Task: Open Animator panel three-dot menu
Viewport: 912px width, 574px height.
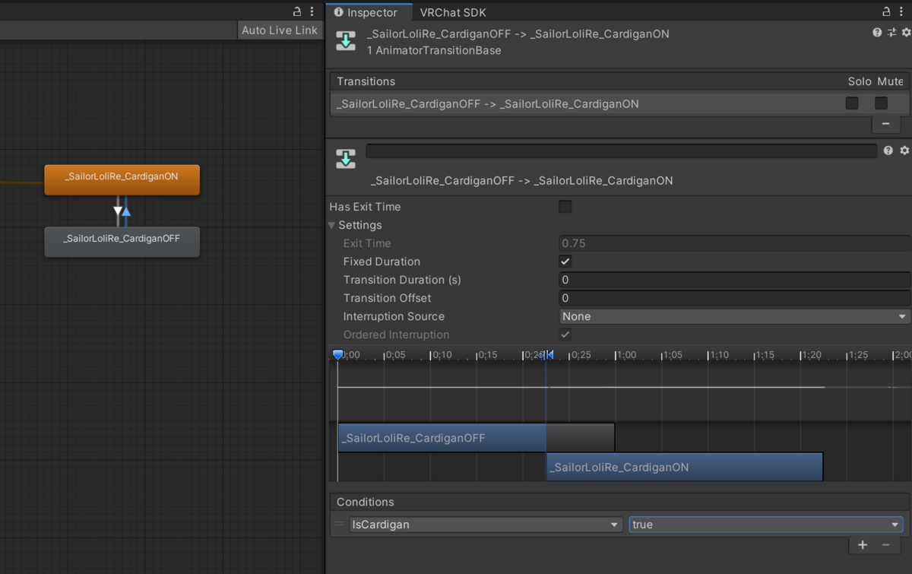Action: point(313,11)
